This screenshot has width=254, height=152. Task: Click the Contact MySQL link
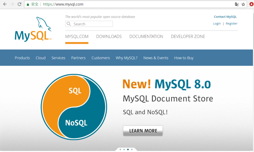click(x=225, y=17)
